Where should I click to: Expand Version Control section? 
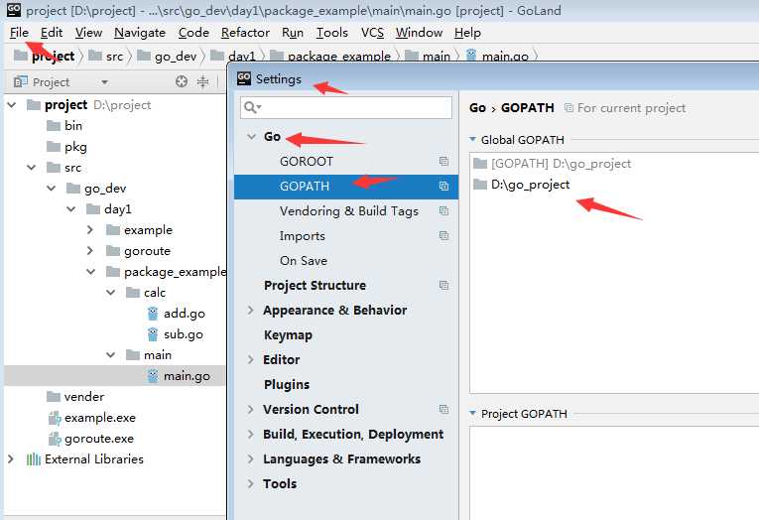[x=251, y=409]
